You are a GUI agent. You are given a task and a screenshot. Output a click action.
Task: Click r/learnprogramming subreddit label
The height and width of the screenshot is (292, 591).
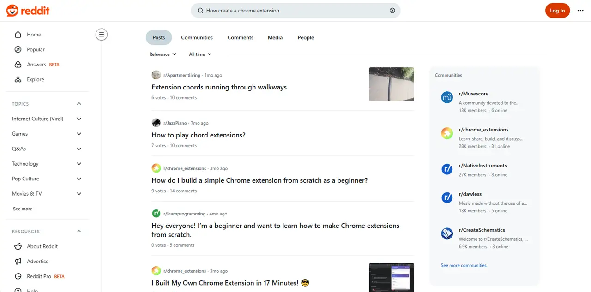[x=184, y=214]
